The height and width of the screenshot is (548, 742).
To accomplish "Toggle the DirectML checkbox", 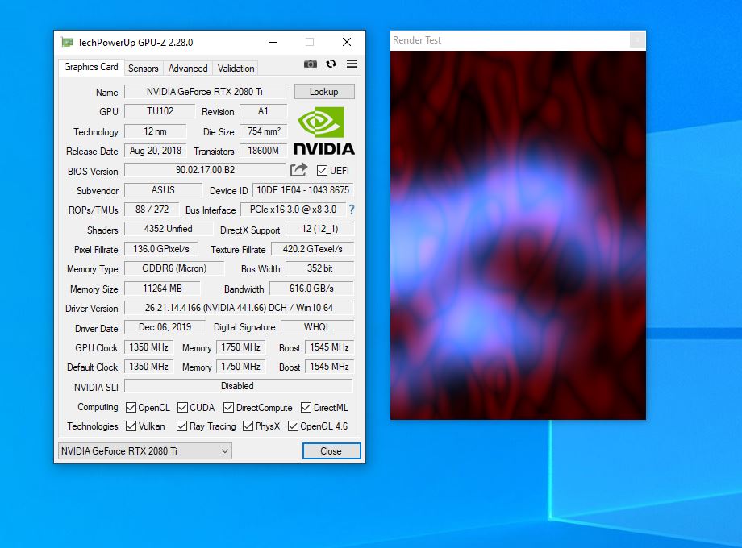I will (306, 408).
